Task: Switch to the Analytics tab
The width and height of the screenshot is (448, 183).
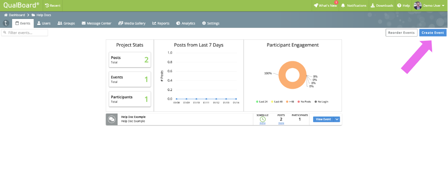Action: point(186,23)
